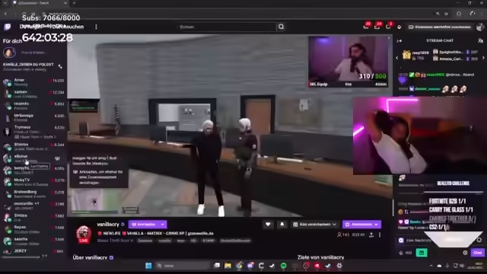Open Spotify from the taskbar
The height and width of the screenshot is (274, 487).
click(284, 266)
